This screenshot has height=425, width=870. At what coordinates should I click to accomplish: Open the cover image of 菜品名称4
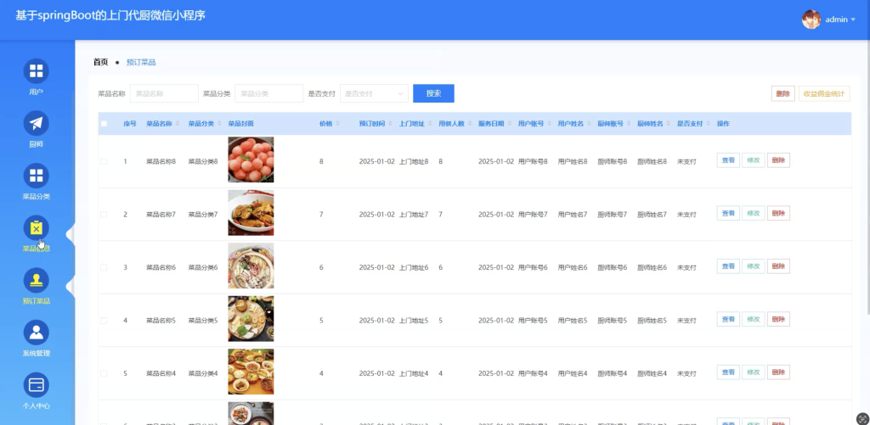251,372
